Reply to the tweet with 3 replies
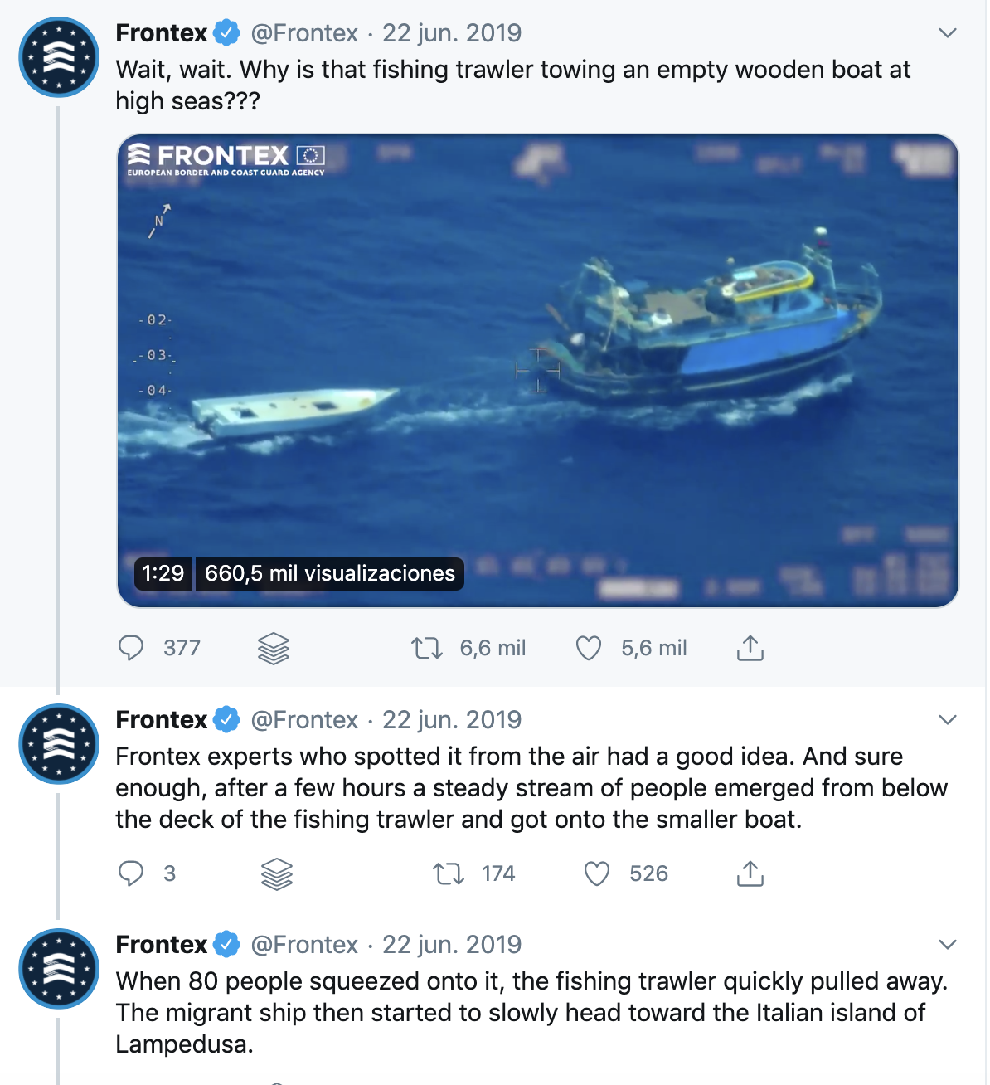This screenshot has height=1085, width=990. 131,873
